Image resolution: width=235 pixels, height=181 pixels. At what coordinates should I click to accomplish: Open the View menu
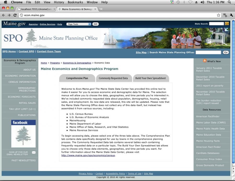(x=47, y=2)
